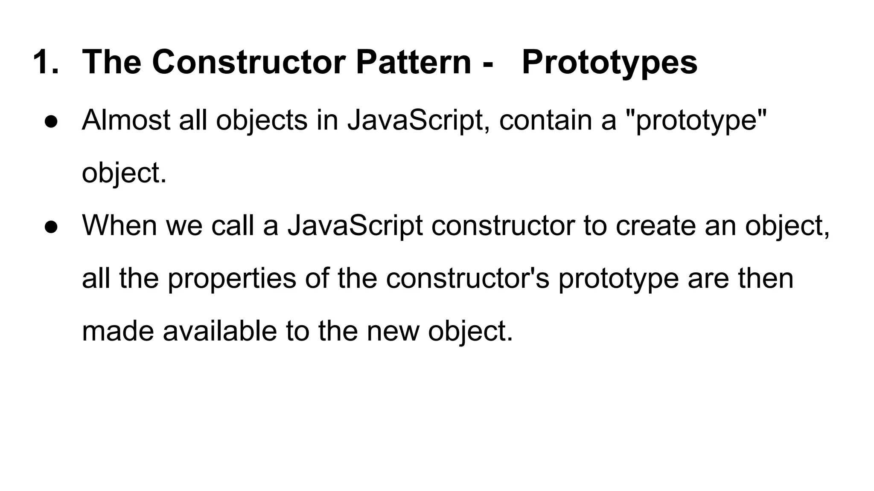Screen dimensions: 874x491
Task: Click the word "properties" in the text
Action: coord(231,279)
